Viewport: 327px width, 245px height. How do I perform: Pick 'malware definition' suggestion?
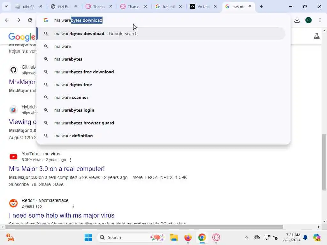point(161,136)
